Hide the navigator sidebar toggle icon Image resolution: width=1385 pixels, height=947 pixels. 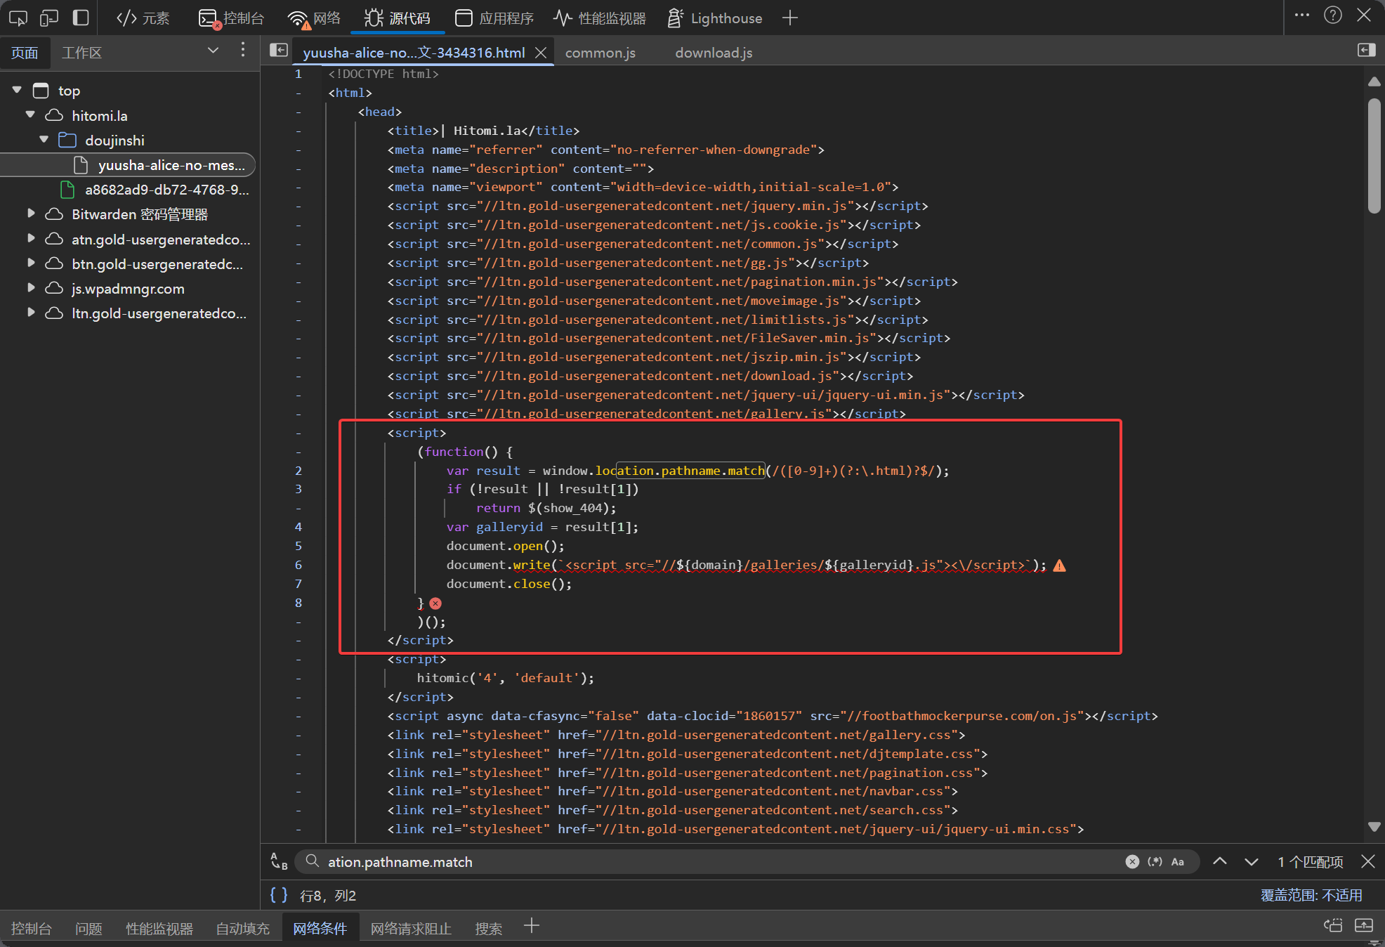coord(279,50)
